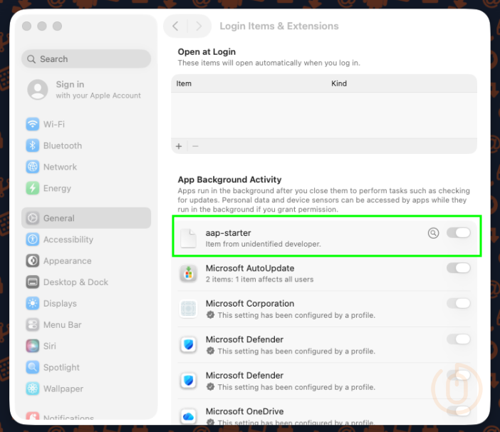The width and height of the screenshot is (500, 432).
Task: Open Accessibility settings pane
Action: point(86,240)
